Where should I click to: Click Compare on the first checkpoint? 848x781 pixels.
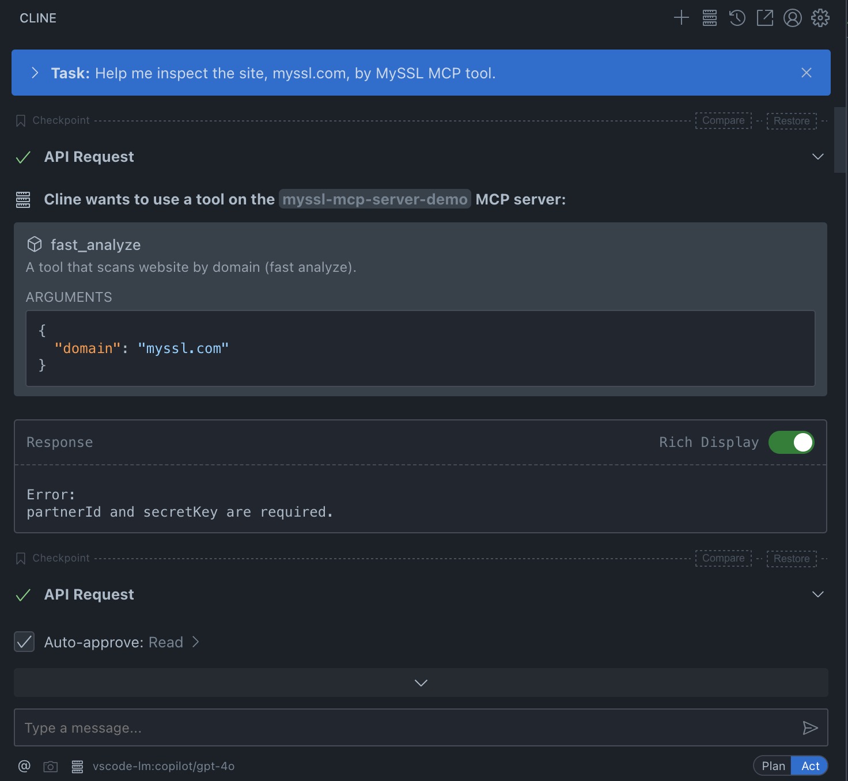724,120
